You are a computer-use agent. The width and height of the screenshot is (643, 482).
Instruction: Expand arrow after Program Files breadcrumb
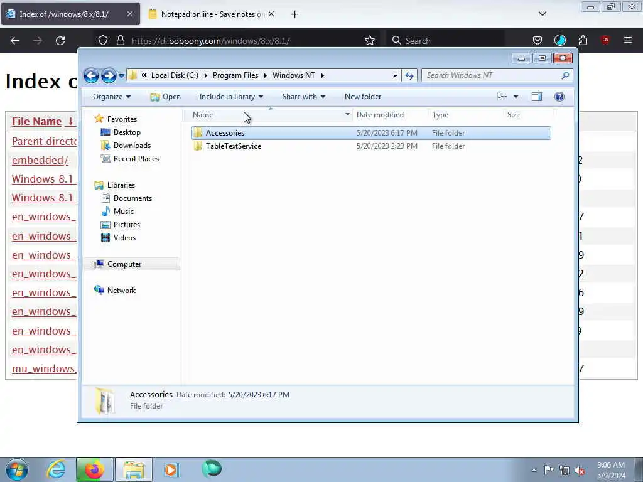(266, 75)
